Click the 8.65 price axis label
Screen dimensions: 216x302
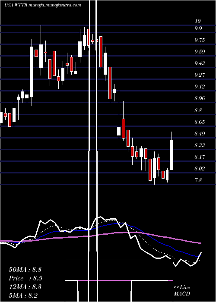(200, 122)
